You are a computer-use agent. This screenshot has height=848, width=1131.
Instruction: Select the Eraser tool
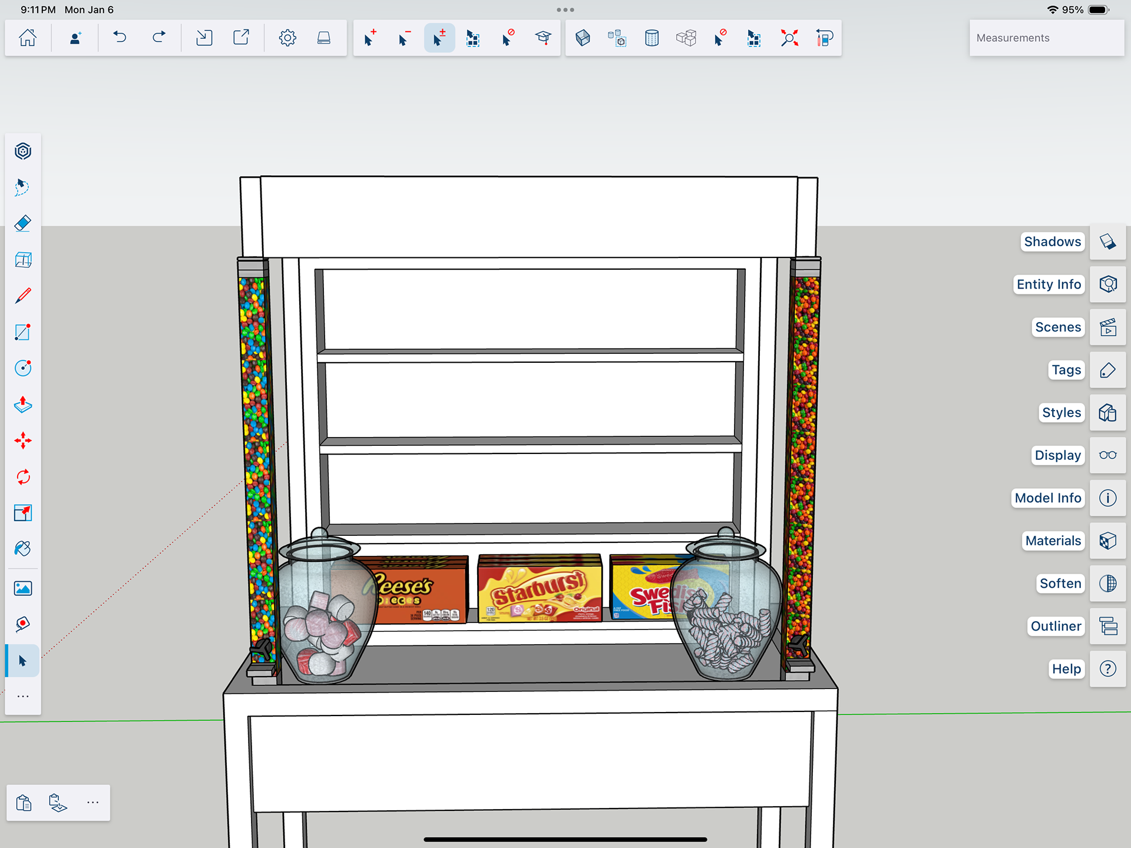22,224
